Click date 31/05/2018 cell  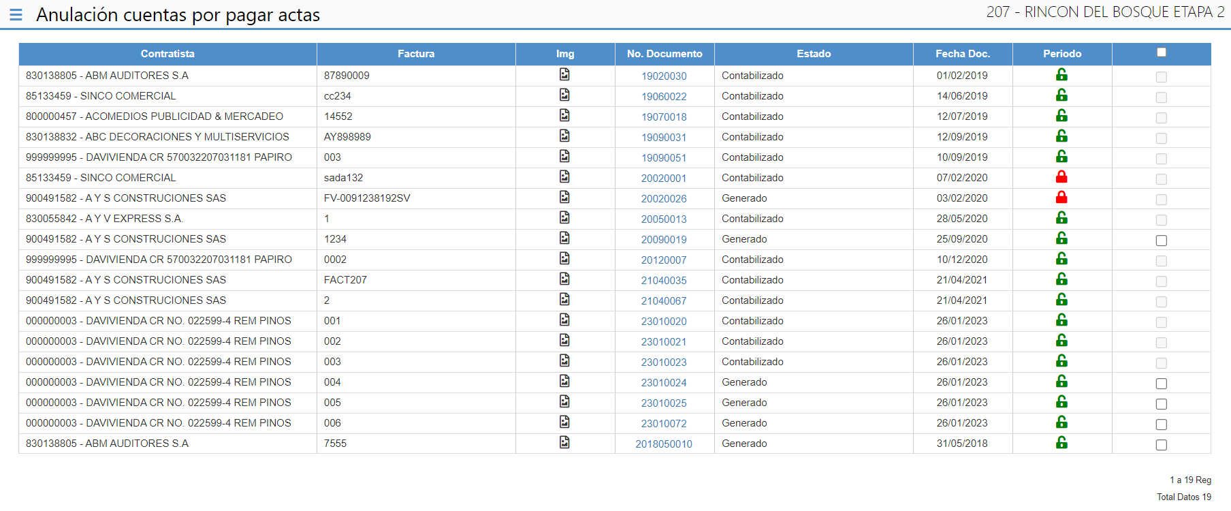click(x=963, y=444)
